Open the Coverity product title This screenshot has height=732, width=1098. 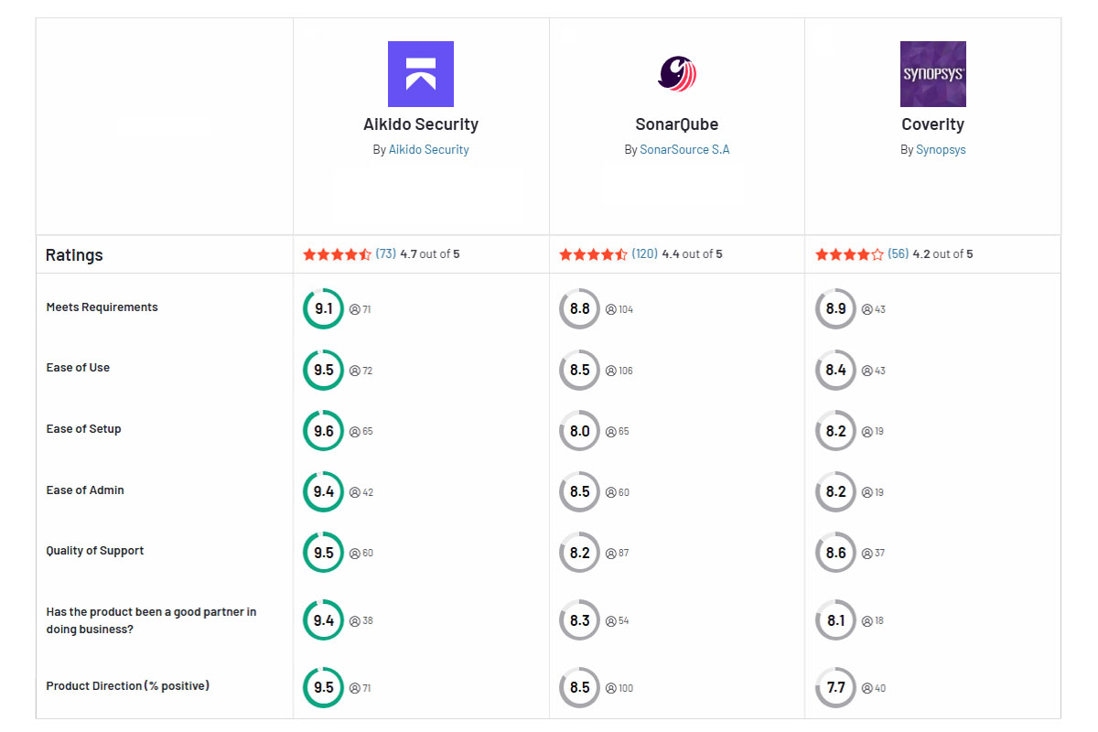(933, 124)
